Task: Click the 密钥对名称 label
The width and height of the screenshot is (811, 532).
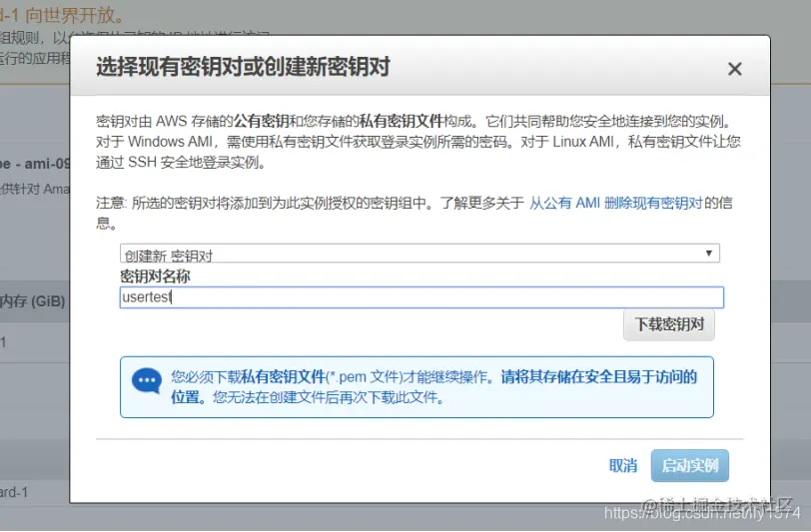Action: 155,276
